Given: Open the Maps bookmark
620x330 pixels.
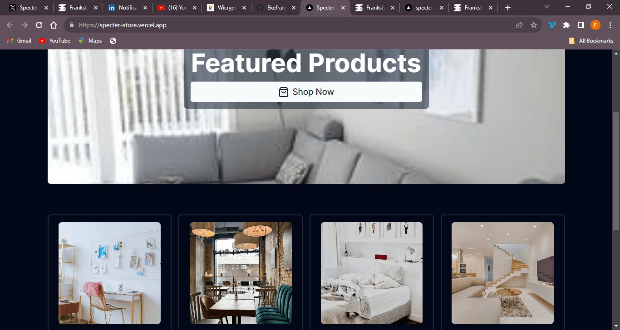Looking at the screenshot, I should pos(90,41).
